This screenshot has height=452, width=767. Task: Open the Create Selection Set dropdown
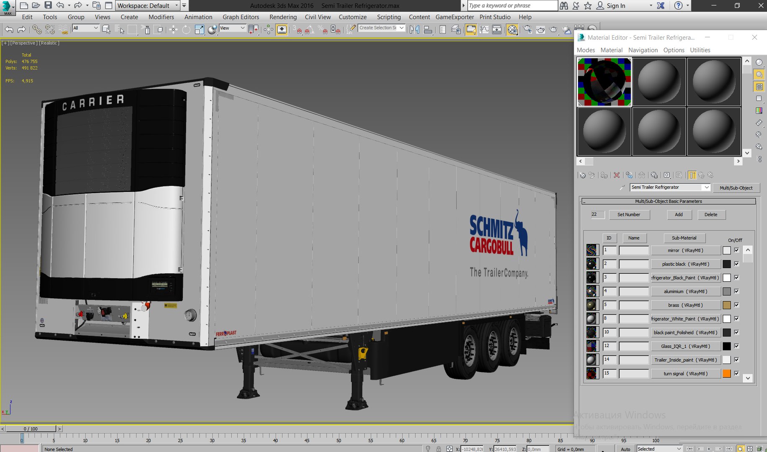(x=382, y=28)
